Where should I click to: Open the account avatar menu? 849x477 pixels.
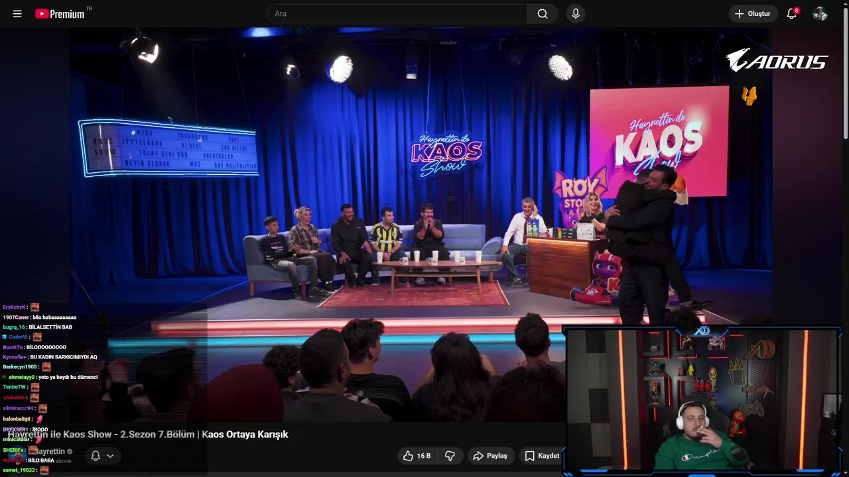click(x=820, y=14)
